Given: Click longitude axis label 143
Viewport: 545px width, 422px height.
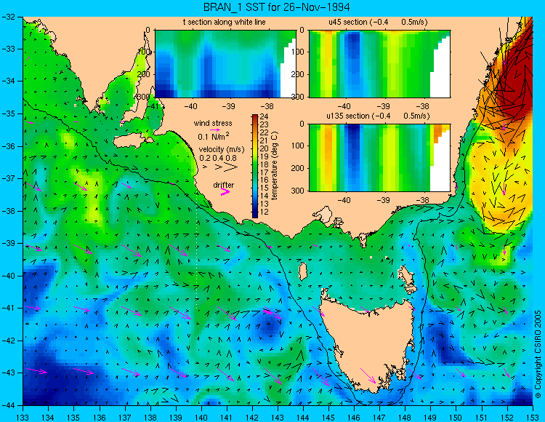Looking at the screenshot, I should point(278,418).
